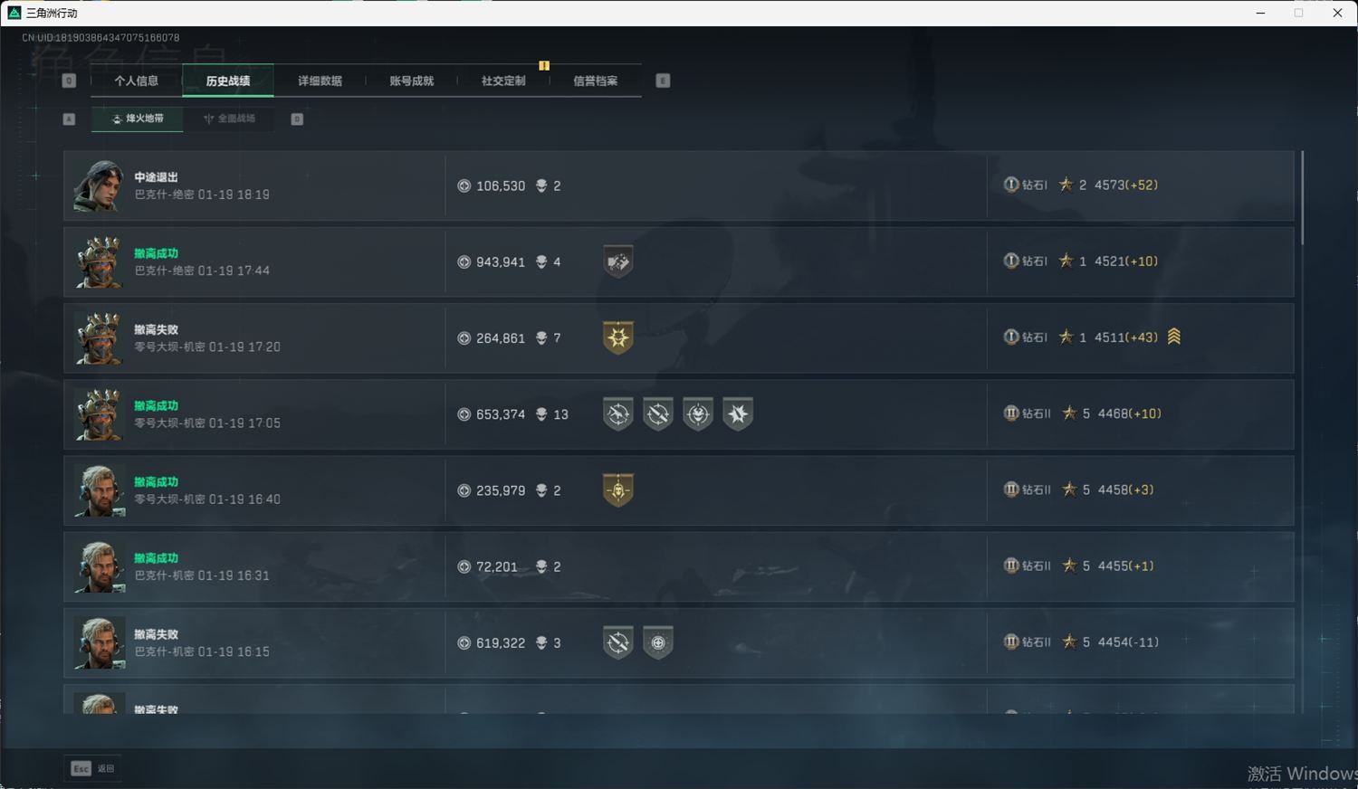Screen dimensions: 1358x789
Task: Click the second medal badge in 619,322 row
Action: (x=658, y=642)
